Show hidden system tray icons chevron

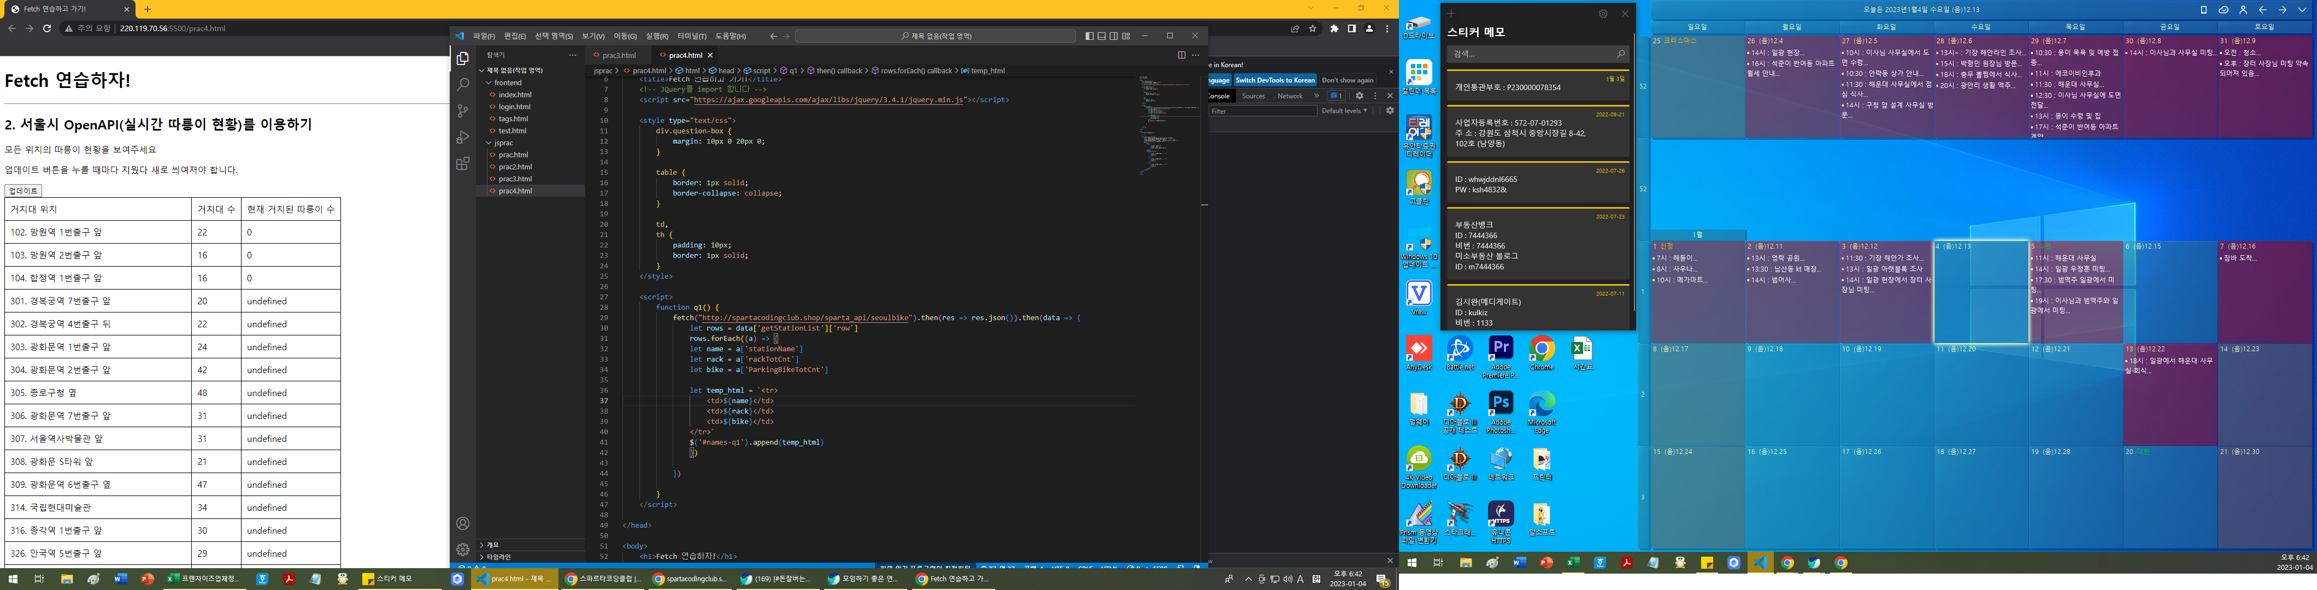pyautogui.click(x=1249, y=579)
